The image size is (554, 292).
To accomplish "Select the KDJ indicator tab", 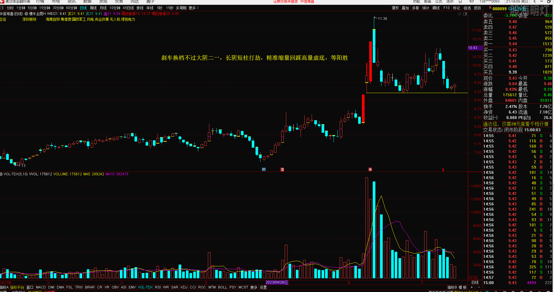I will click(x=184, y=287).
